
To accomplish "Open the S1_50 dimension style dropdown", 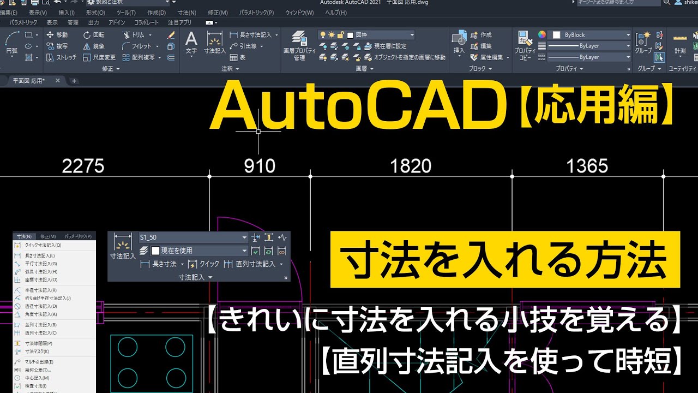I will point(194,237).
